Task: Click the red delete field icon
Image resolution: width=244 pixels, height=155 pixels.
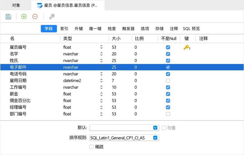Action: 35,17
